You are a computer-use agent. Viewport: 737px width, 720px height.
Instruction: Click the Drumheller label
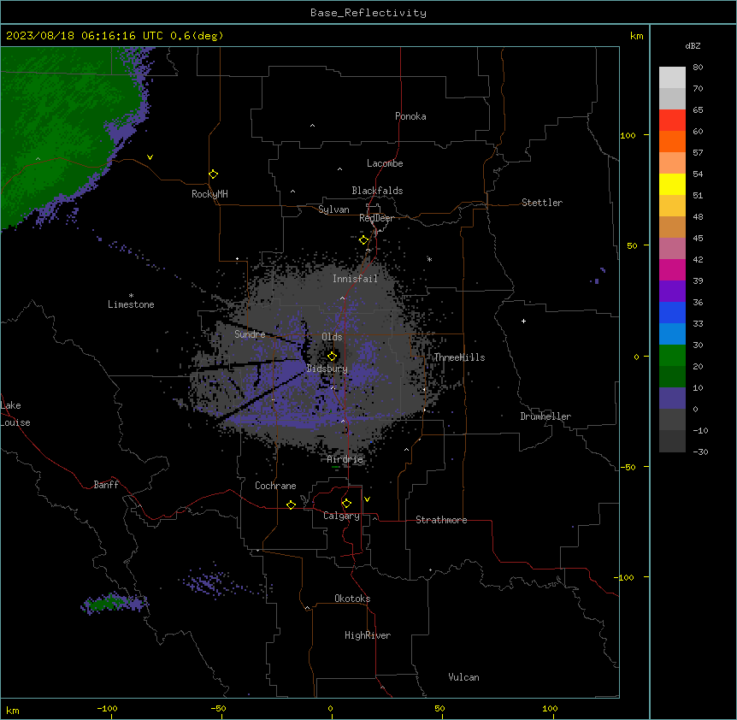pyautogui.click(x=545, y=416)
